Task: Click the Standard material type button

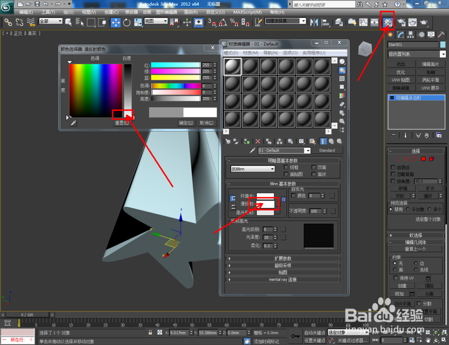Action: 327,150
